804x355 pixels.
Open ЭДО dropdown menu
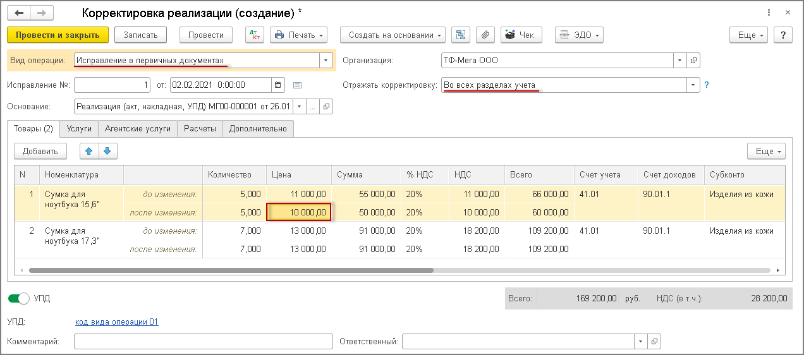tap(579, 35)
